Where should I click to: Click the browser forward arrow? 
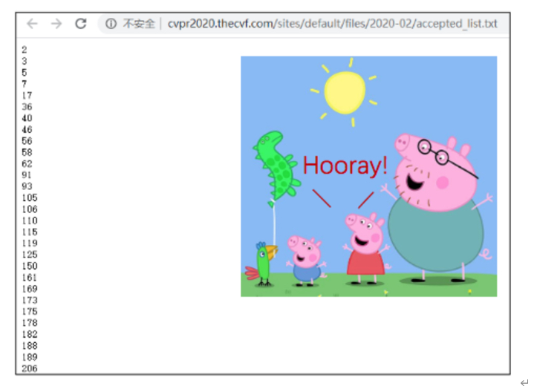56,24
